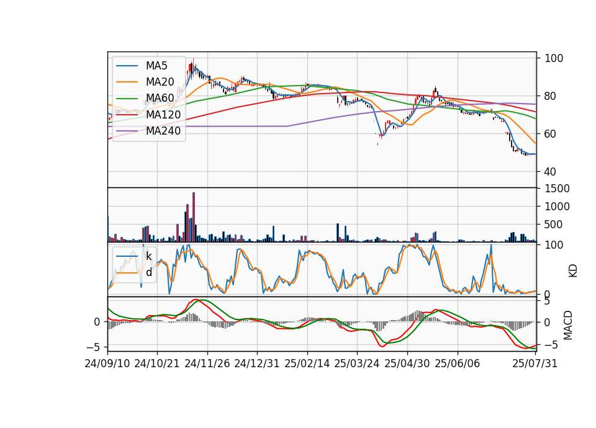
Task: Click the 24/10/21 date label
Action: 156,363
